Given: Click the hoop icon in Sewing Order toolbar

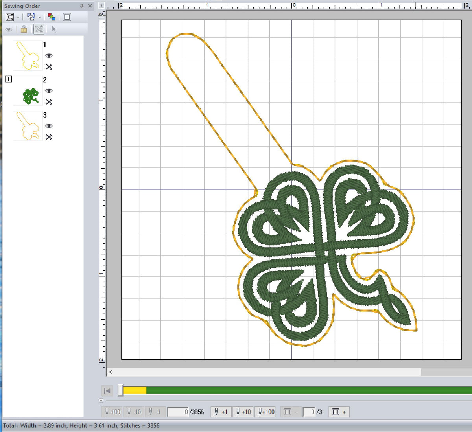Looking at the screenshot, I should click(x=67, y=17).
